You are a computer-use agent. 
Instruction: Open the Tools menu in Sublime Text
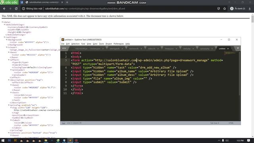coord(102,44)
